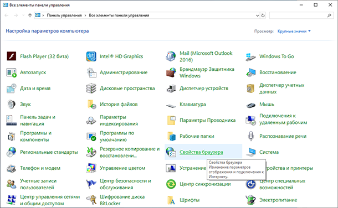Open Центр управления сетями icon
The height and width of the screenshot is (208, 338).
[x=12, y=200]
